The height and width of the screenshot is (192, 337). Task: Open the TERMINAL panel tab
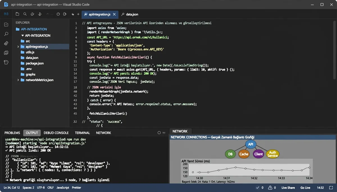tap(82, 133)
